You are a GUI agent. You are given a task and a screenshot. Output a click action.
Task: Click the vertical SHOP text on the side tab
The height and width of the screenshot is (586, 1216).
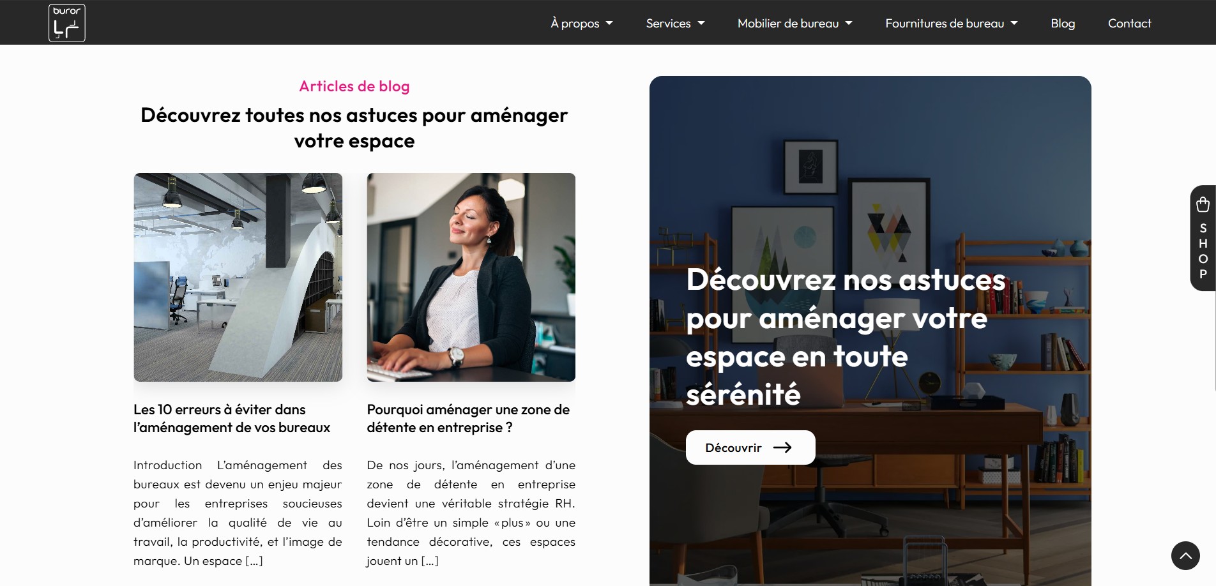click(1203, 251)
